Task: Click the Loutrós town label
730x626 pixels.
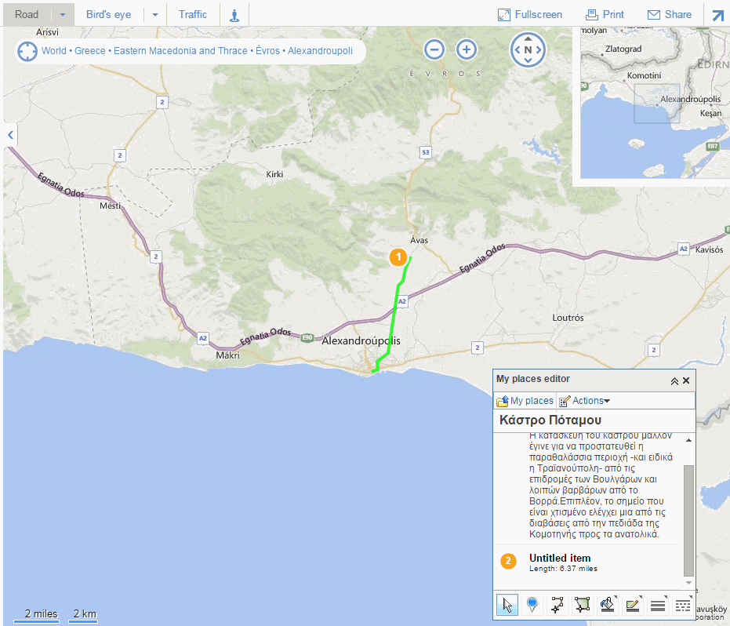Action: [x=568, y=318]
